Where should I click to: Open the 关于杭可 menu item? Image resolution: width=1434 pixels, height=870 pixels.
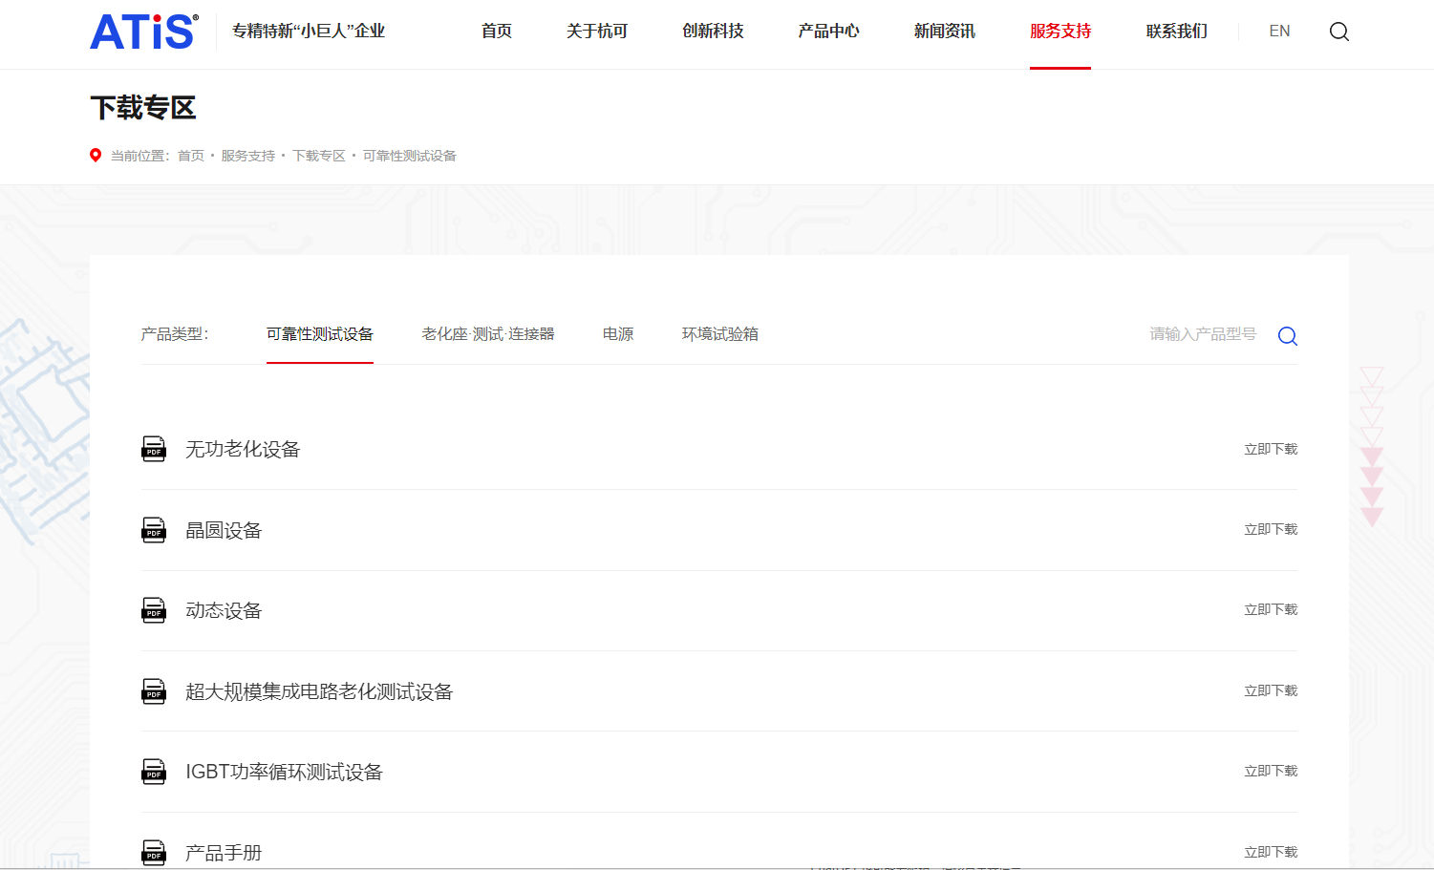point(597,32)
